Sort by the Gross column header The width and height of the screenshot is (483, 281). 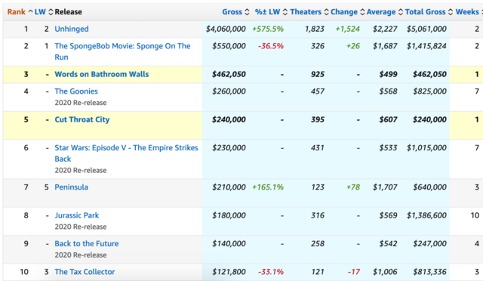(x=232, y=12)
